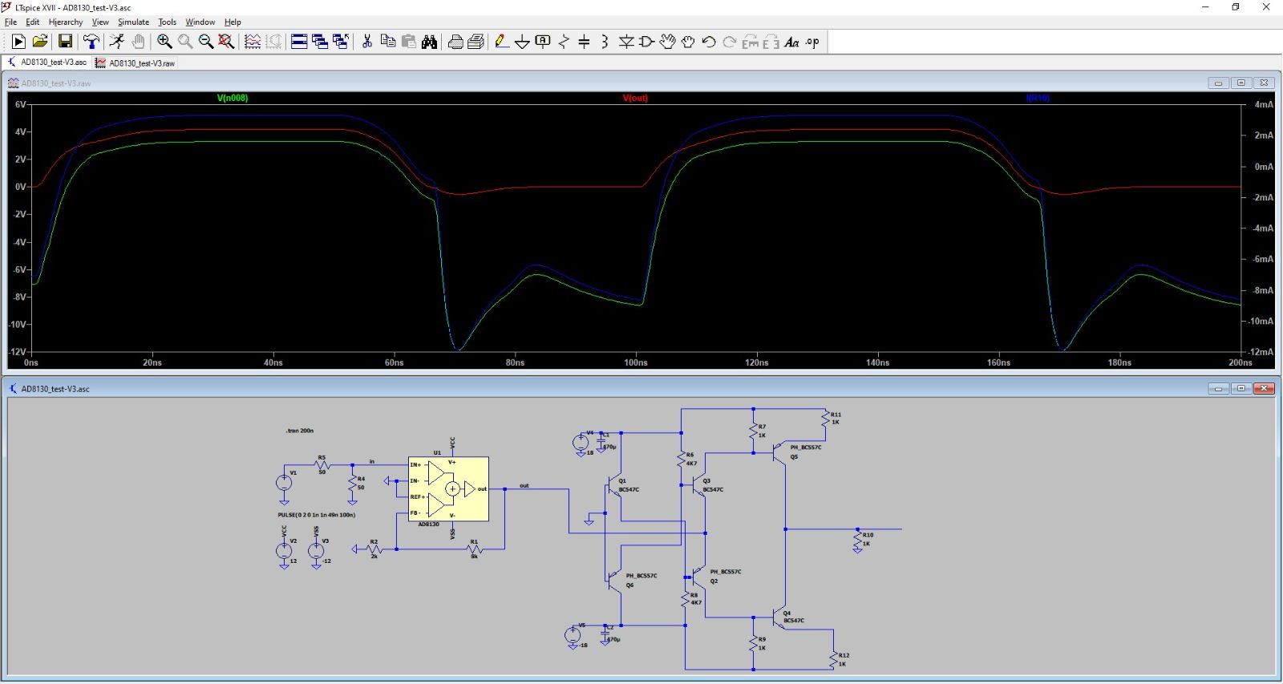Maximize the schematic AD8130_test-V3.asc window
Viewport: 1283px width, 684px height.
[1241, 388]
